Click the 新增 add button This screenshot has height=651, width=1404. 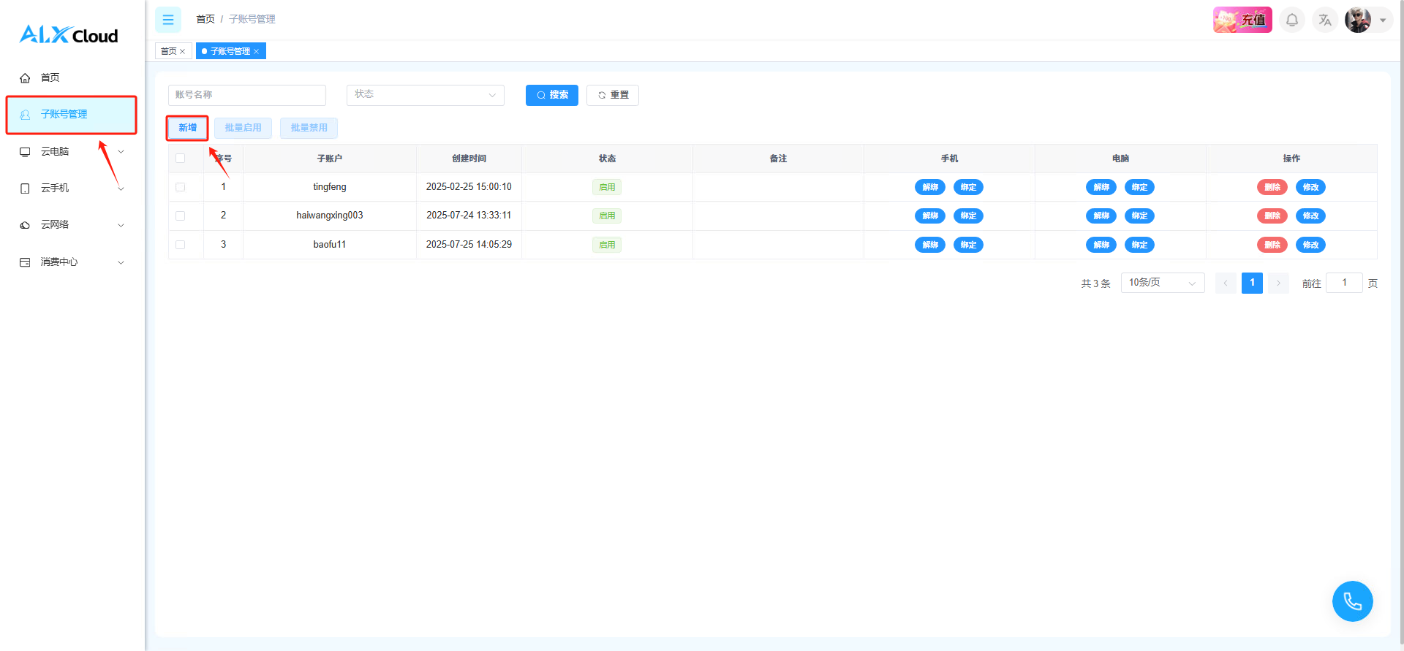[x=188, y=128]
